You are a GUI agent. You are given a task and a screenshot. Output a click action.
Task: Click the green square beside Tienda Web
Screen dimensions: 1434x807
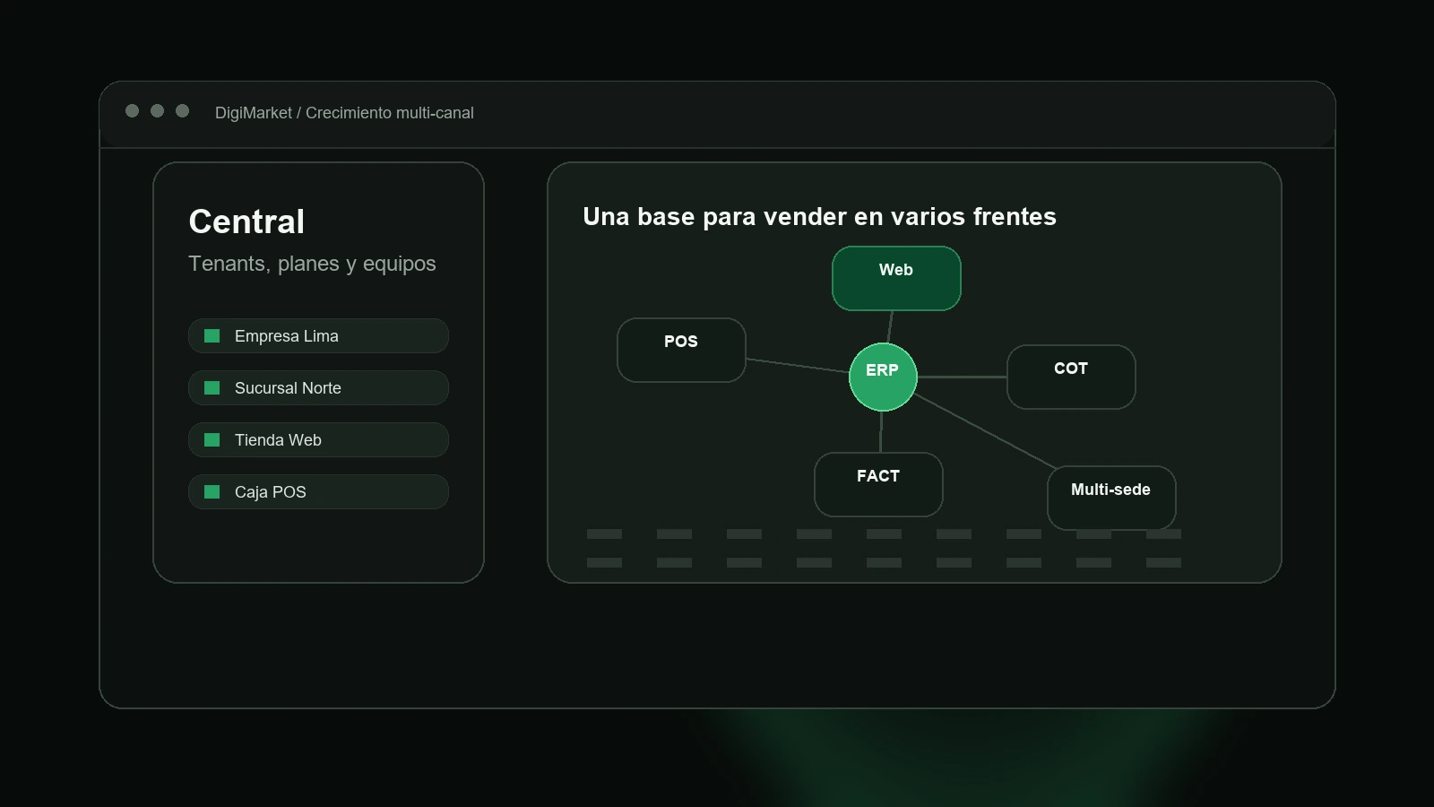click(x=212, y=440)
